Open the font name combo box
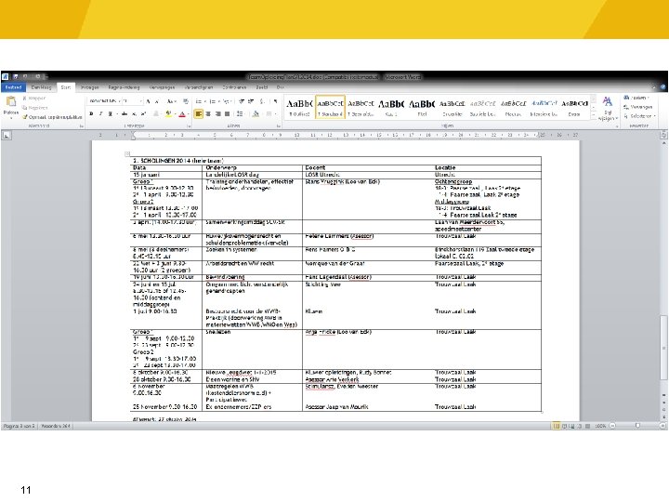Image resolution: width=669 pixels, height=502 pixels. 104,101
